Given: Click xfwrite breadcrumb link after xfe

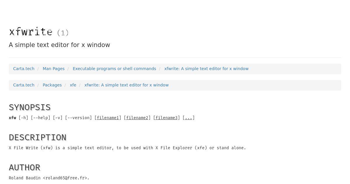Looking at the screenshot, I should click(x=126, y=85).
